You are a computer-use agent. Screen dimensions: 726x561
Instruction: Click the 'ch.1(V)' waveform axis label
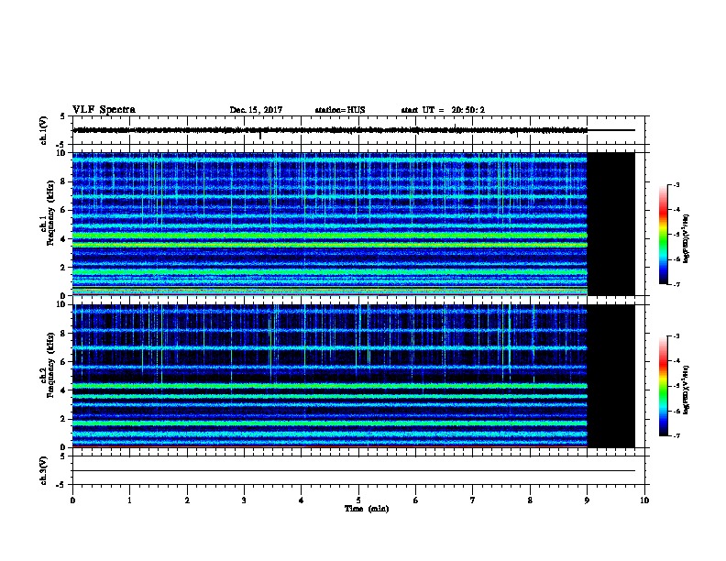[x=44, y=130]
